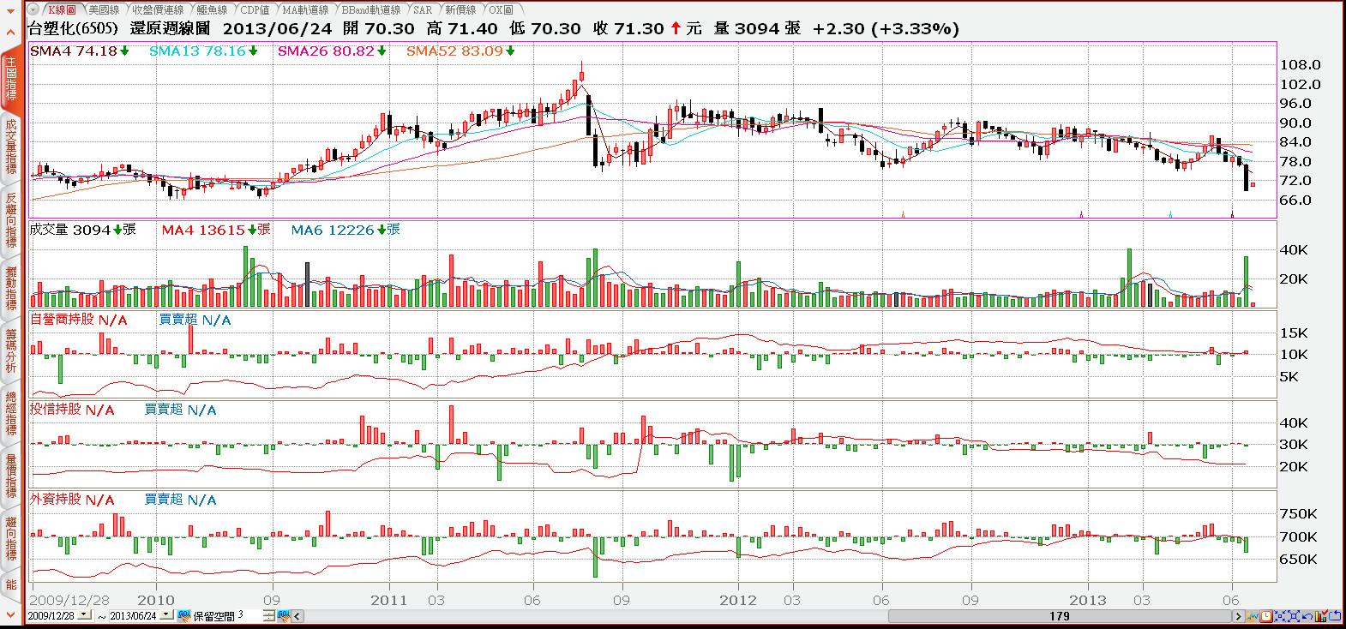Click the MA6 12226 volume legend
The width and height of the screenshot is (1346, 629).
click(x=346, y=230)
